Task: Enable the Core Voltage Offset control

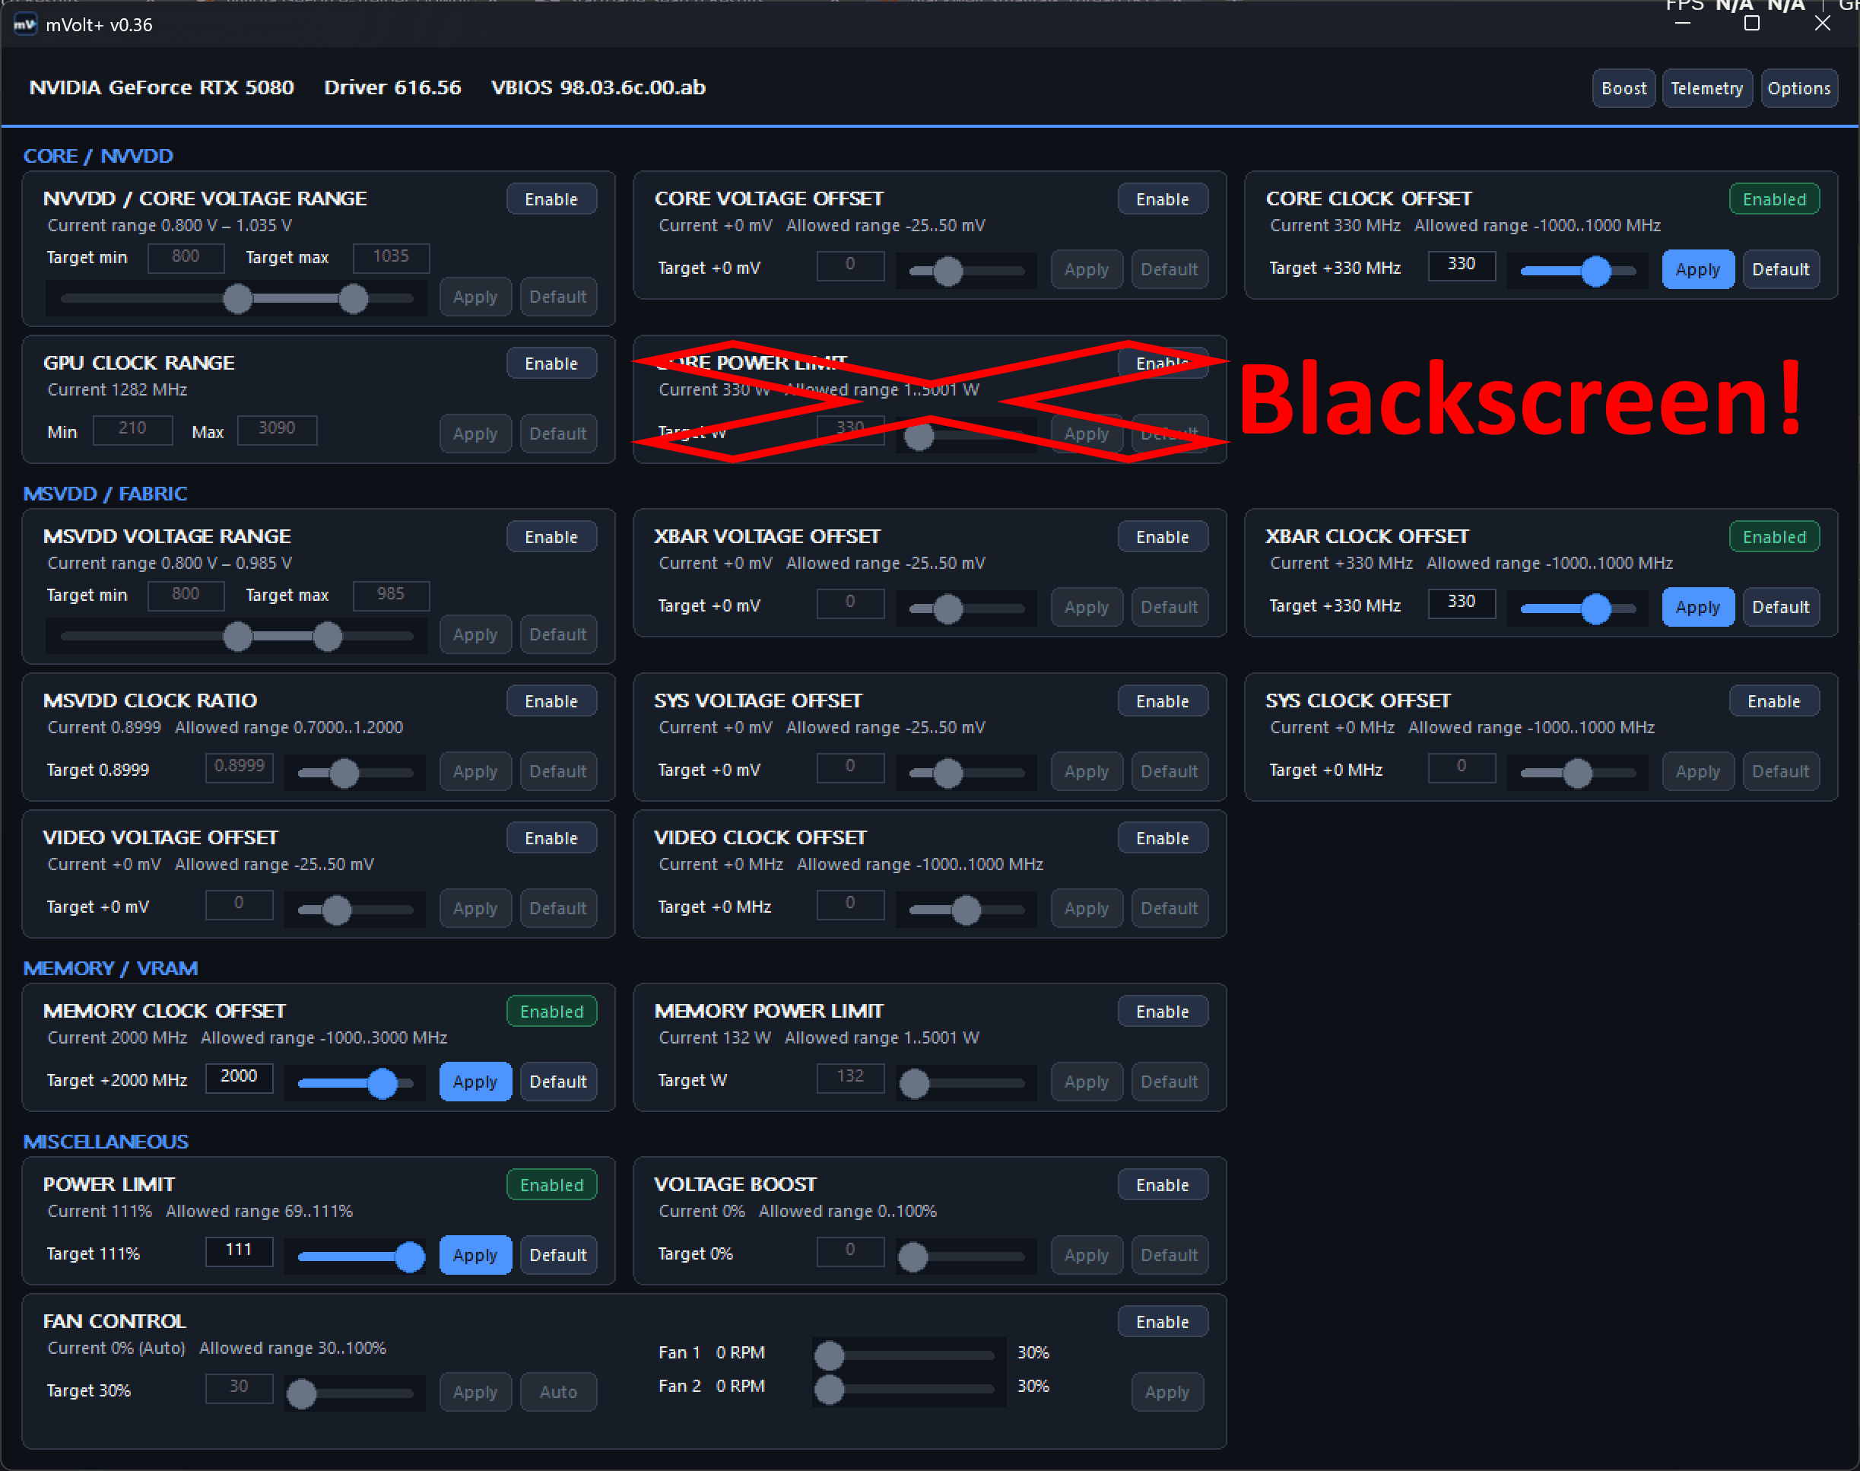Action: (x=1163, y=199)
